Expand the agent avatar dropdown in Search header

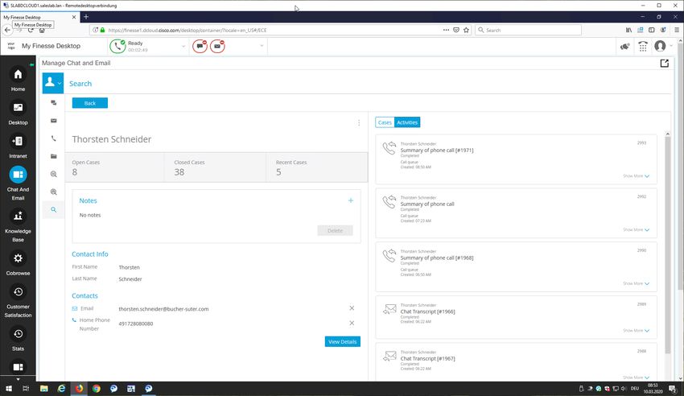(x=60, y=83)
